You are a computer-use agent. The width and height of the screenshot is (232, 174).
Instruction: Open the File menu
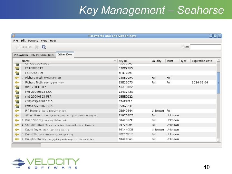tap(15, 41)
